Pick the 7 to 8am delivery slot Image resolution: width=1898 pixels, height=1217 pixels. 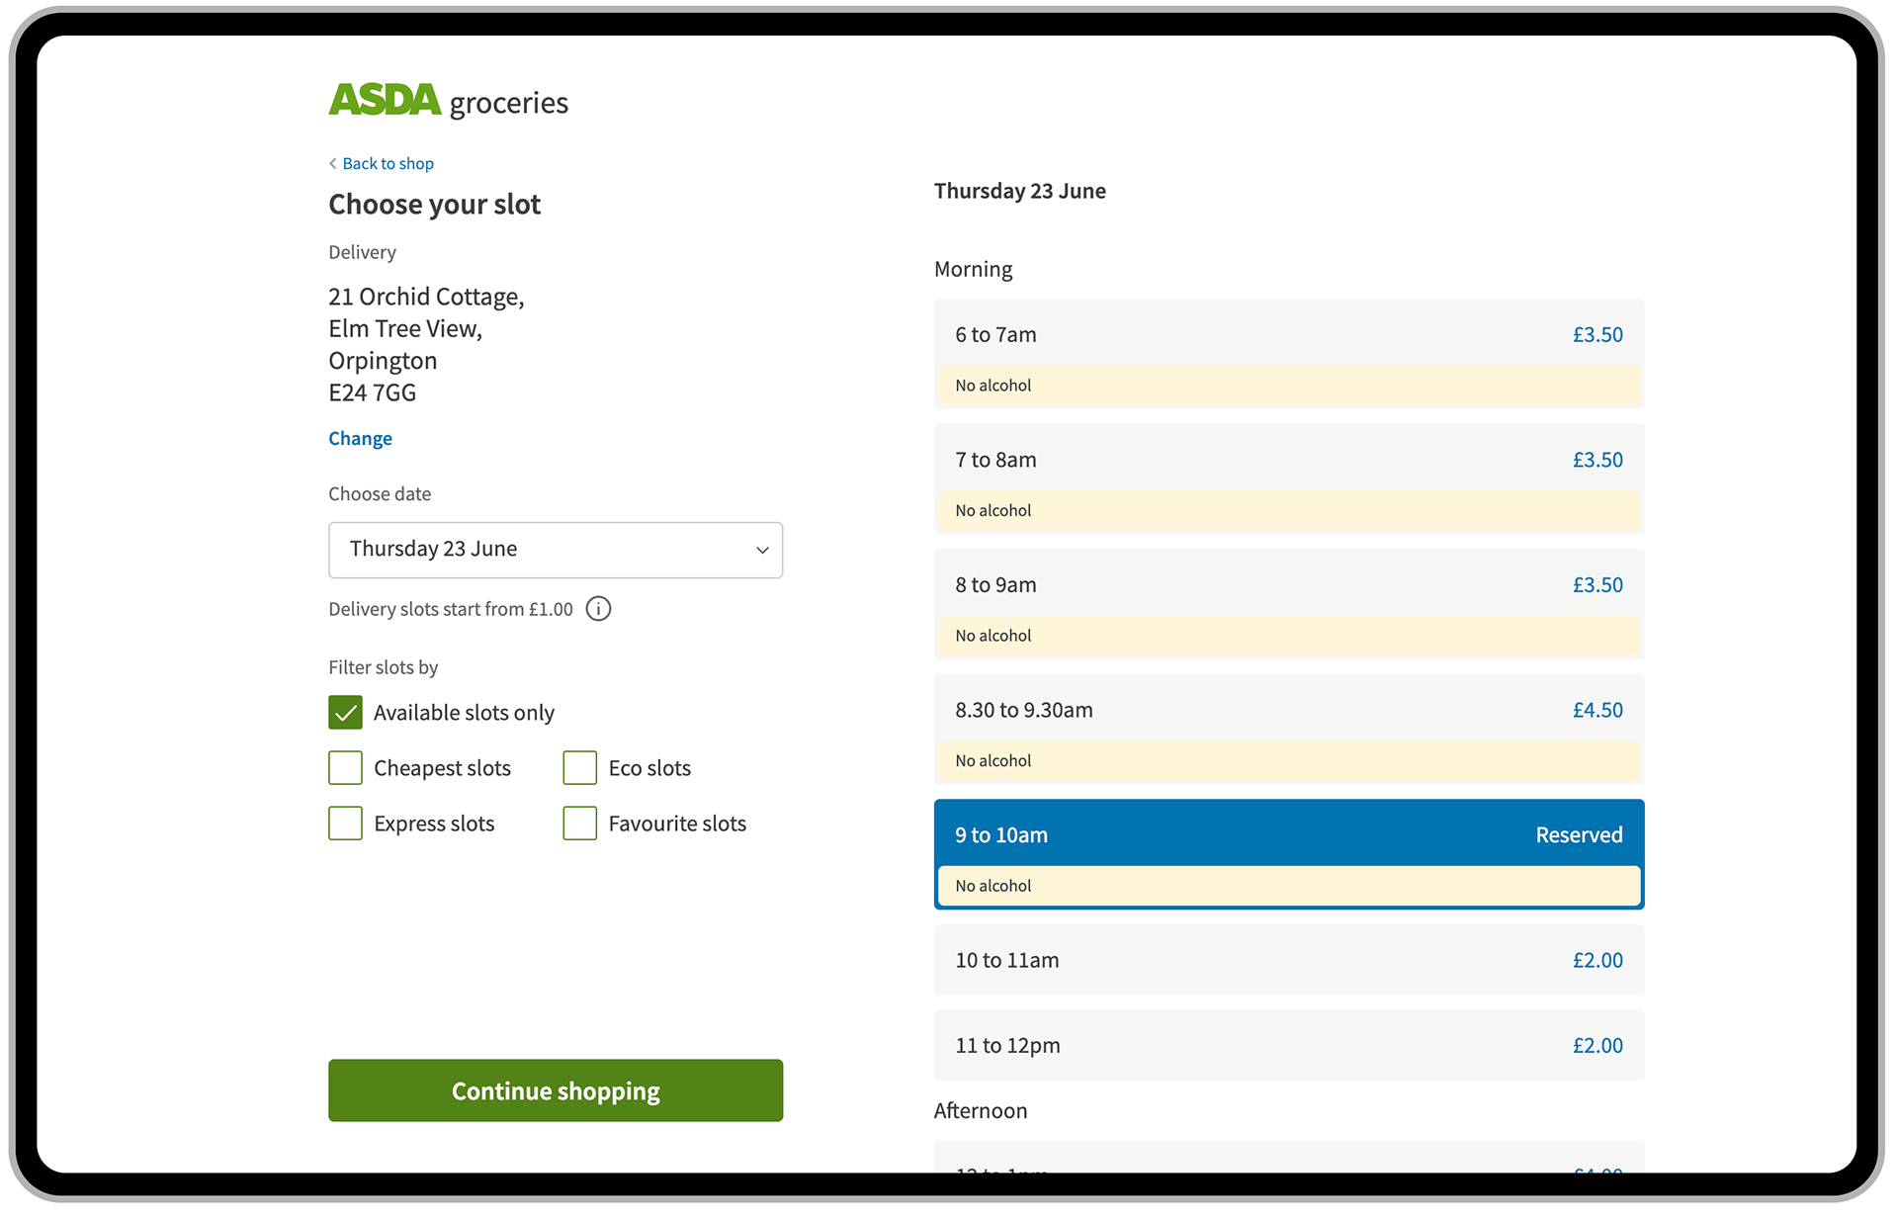pyautogui.click(x=1288, y=461)
